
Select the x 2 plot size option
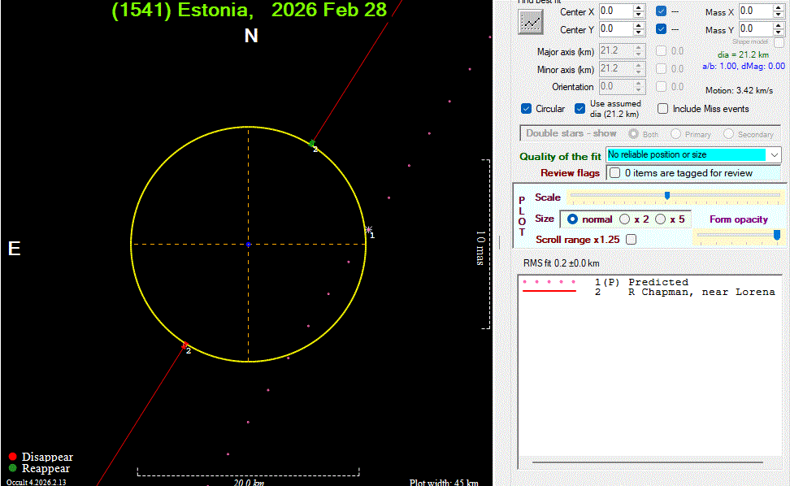click(624, 219)
